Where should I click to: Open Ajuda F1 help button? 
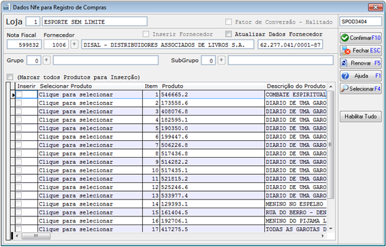[361, 76]
